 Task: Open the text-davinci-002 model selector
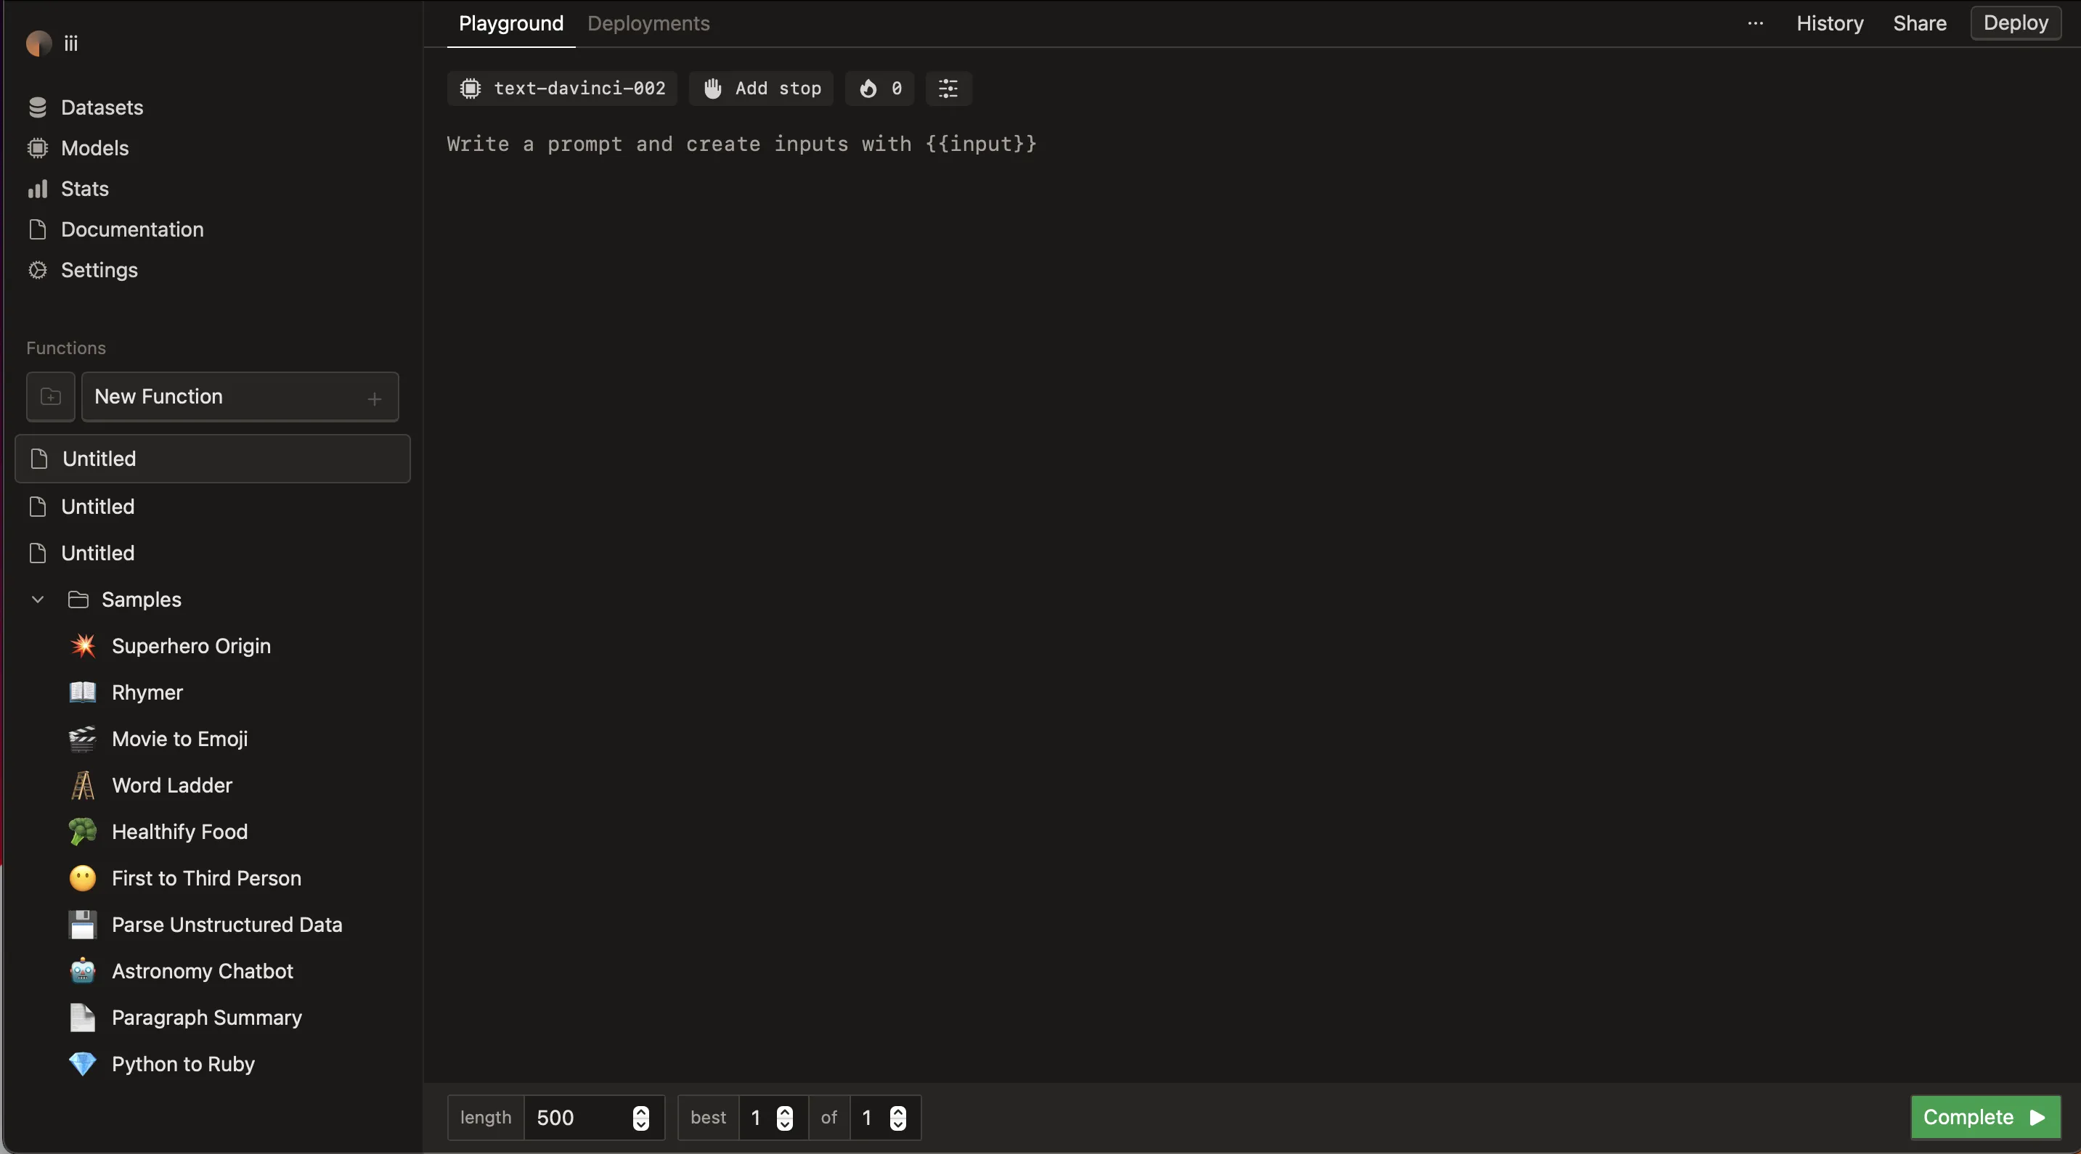tap(562, 88)
